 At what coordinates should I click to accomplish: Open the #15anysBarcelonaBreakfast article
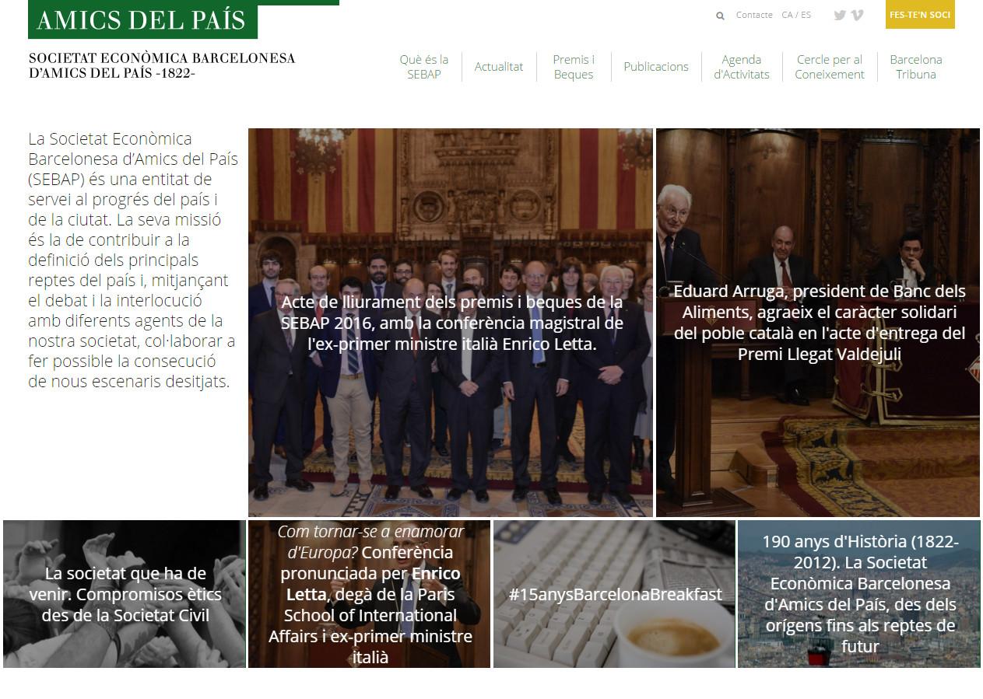[x=614, y=593]
